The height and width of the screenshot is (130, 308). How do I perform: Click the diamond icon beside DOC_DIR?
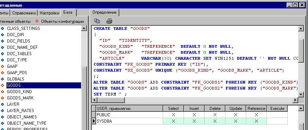pos(2,35)
